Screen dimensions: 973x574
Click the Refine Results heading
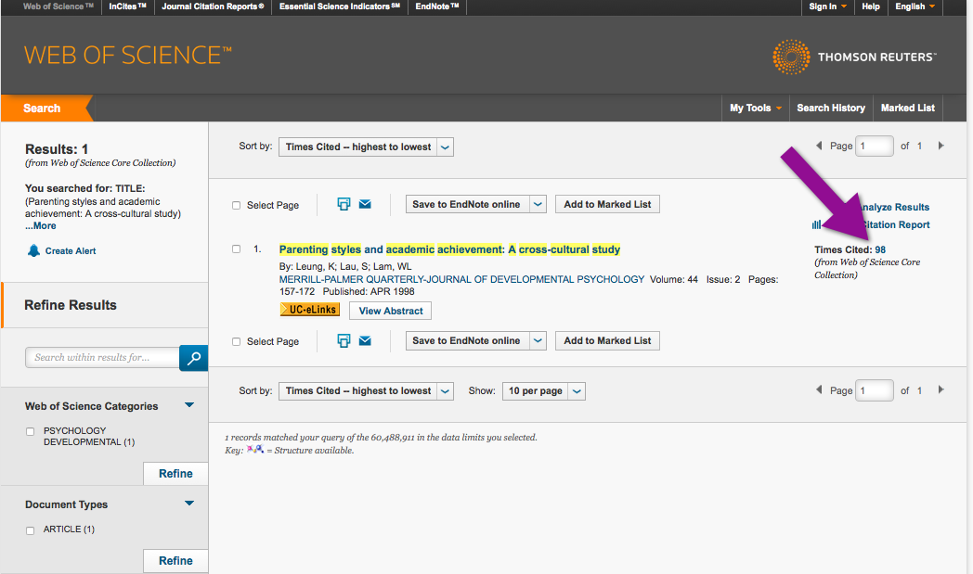(x=71, y=305)
